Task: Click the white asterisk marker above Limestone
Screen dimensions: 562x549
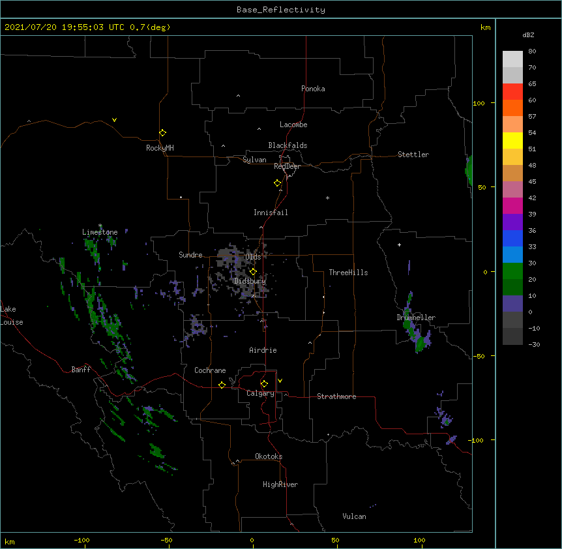Action: point(100,226)
